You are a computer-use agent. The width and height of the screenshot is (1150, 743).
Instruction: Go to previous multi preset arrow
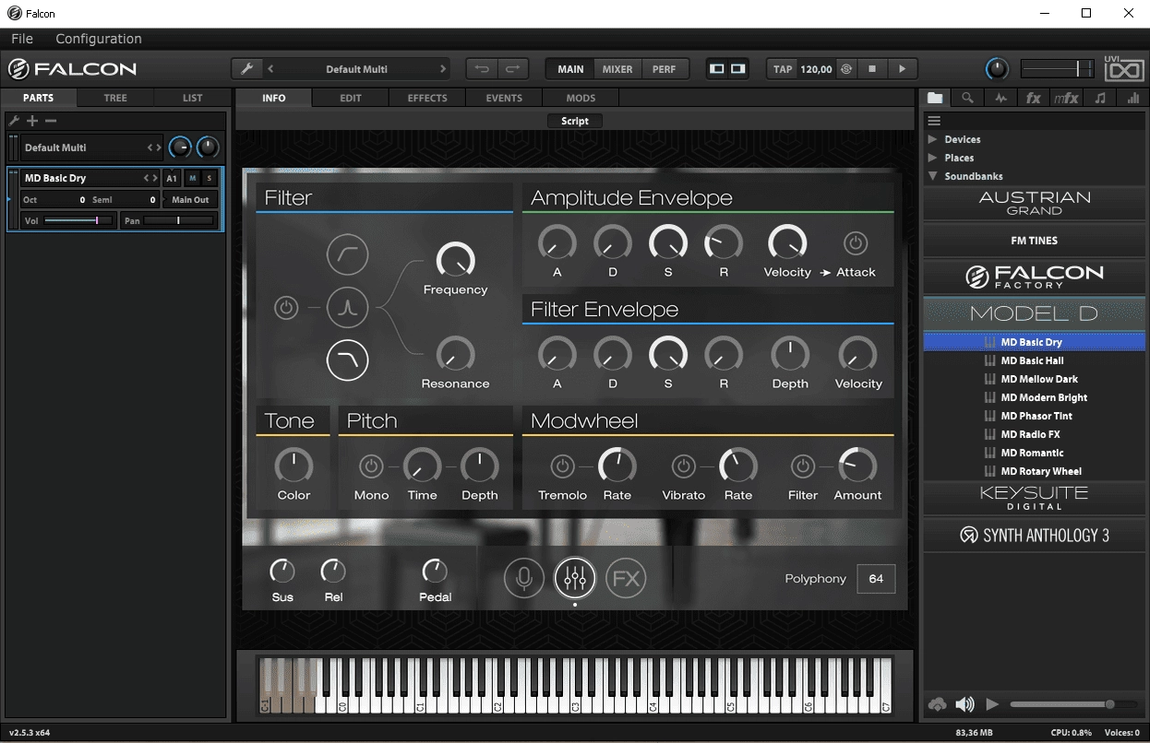pos(270,69)
